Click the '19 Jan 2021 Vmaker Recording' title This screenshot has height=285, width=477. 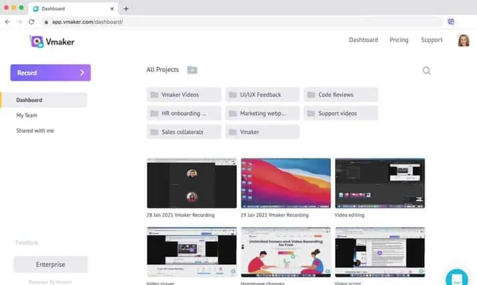coord(274,215)
